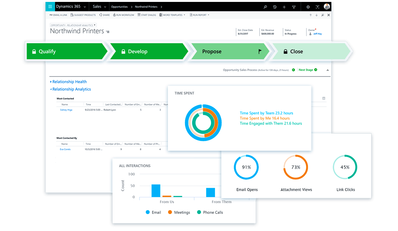Sort Most Contacted by Name column

point(65,105)
